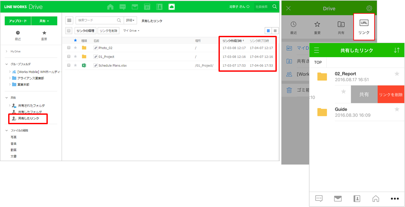Screen dimensions: 405x207
Task: Open the Contacts icon in header
Action: coord(159,7)
